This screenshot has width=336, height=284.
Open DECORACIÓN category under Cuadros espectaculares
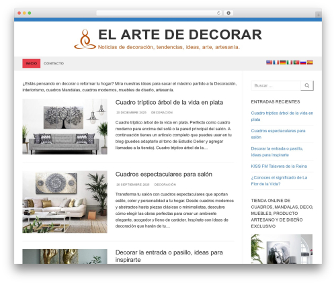click(165, 185)
